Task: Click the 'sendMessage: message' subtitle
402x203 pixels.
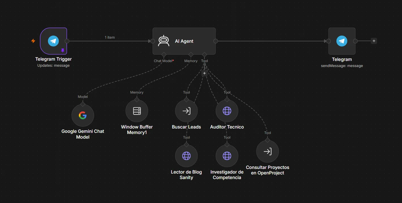Action: point(342,66)
